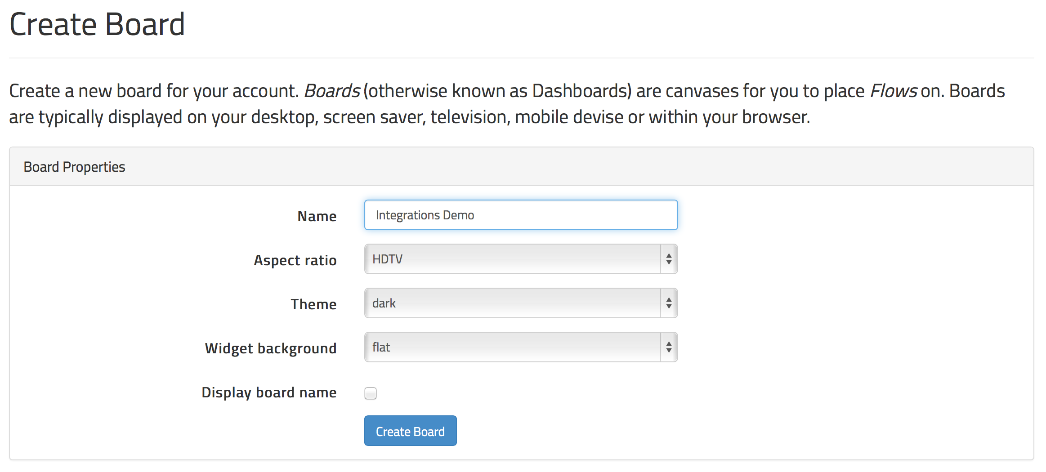Viewport: 1046px width, 472px height.
Task: Click the Name input field
Action: click(521, 215)
